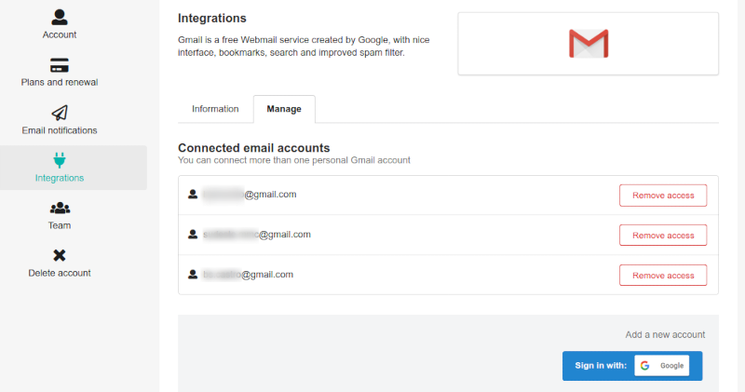Click the Gmail description paragraph
Viewport: 745px width, 392px height.
tap(304, 46)
